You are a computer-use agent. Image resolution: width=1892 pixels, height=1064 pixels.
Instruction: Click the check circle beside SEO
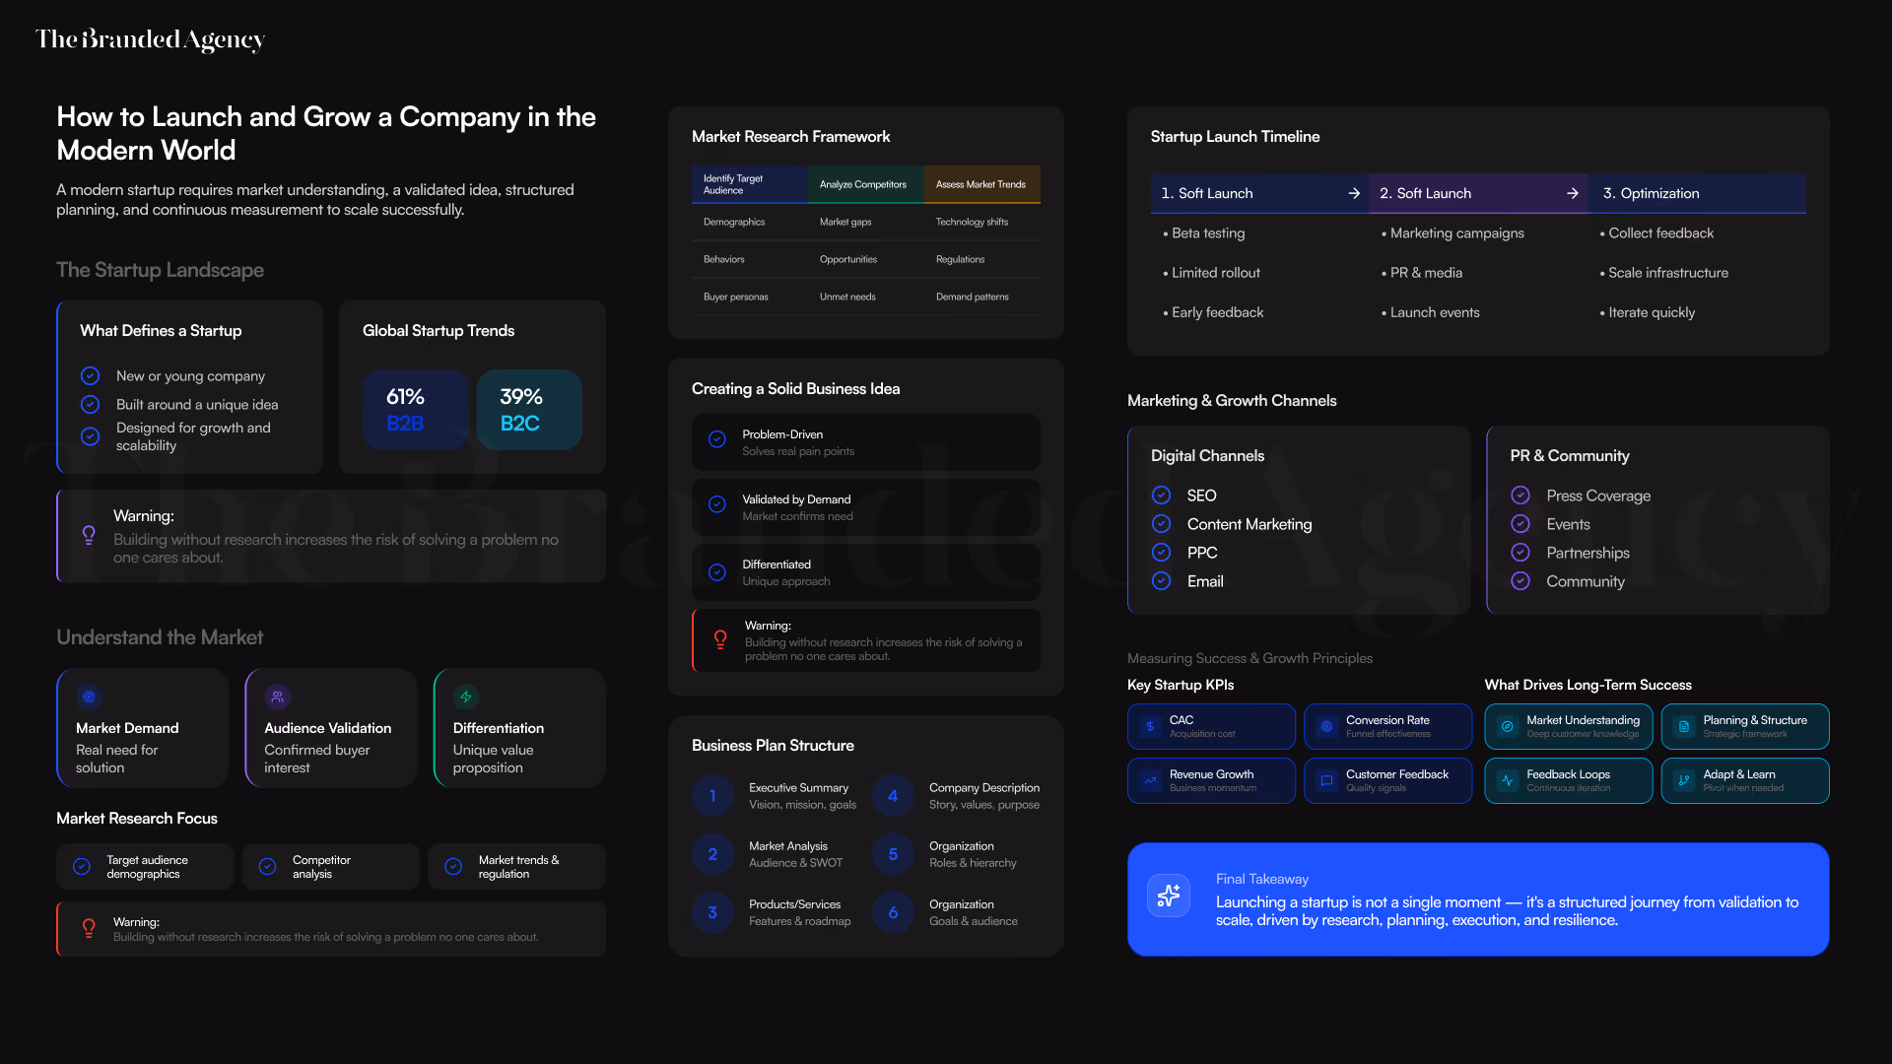click(1162, 495)
